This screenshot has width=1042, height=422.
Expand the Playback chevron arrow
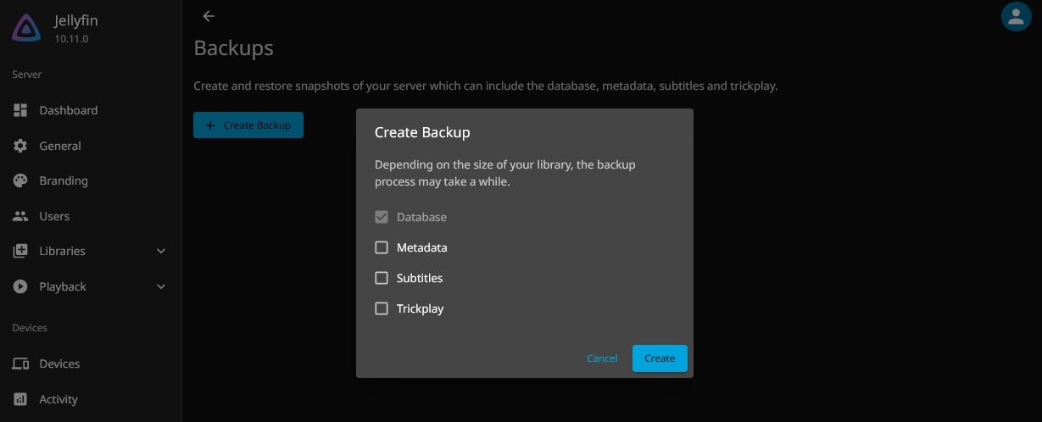point(161,286)
